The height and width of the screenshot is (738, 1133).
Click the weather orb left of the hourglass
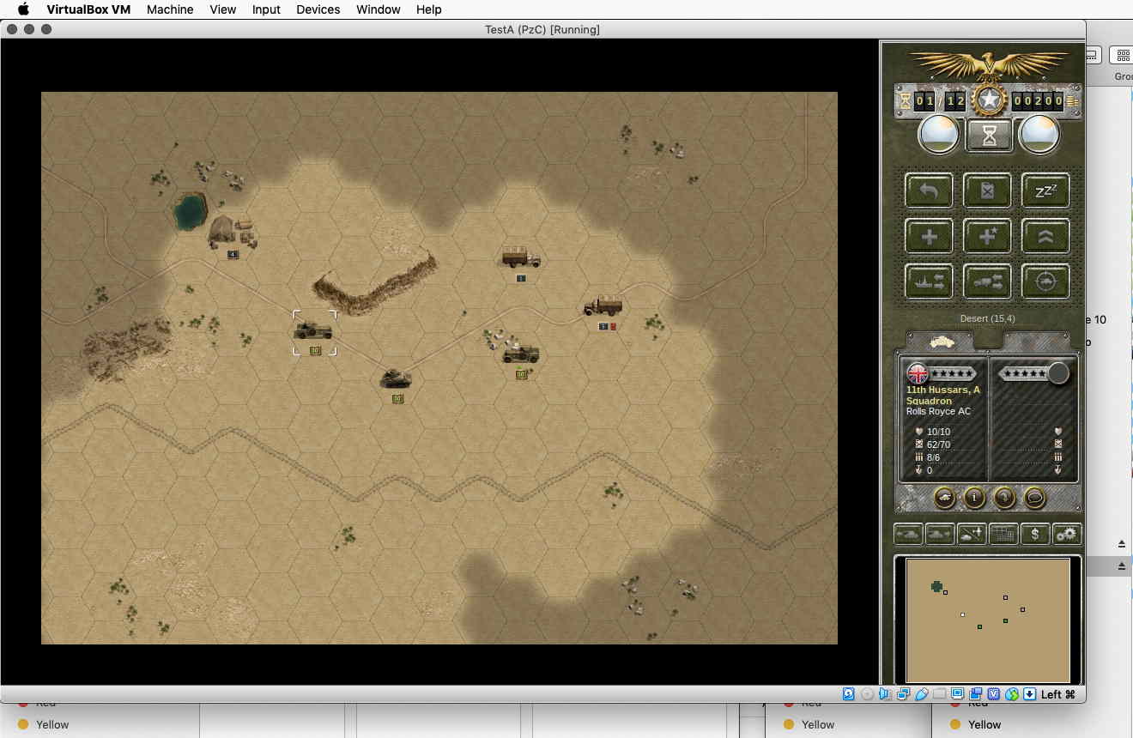click(939, 135)
